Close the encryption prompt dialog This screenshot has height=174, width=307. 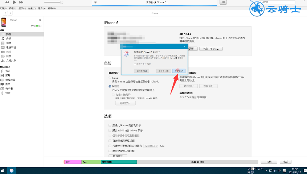point(185,46)
